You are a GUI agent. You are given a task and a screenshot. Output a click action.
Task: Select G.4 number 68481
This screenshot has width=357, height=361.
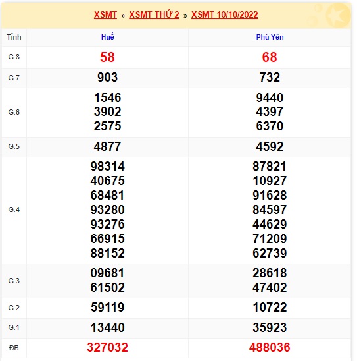pos(107,195)
